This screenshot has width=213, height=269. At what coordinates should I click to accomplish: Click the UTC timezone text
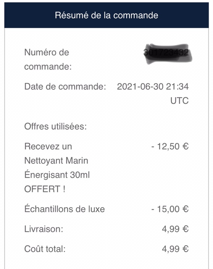tap(180, 101)
